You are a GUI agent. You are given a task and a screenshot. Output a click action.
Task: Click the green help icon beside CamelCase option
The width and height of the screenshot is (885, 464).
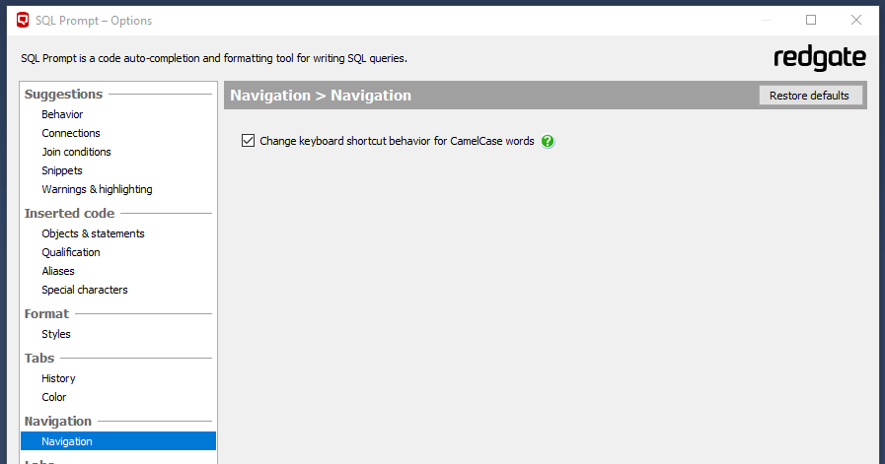549,141
